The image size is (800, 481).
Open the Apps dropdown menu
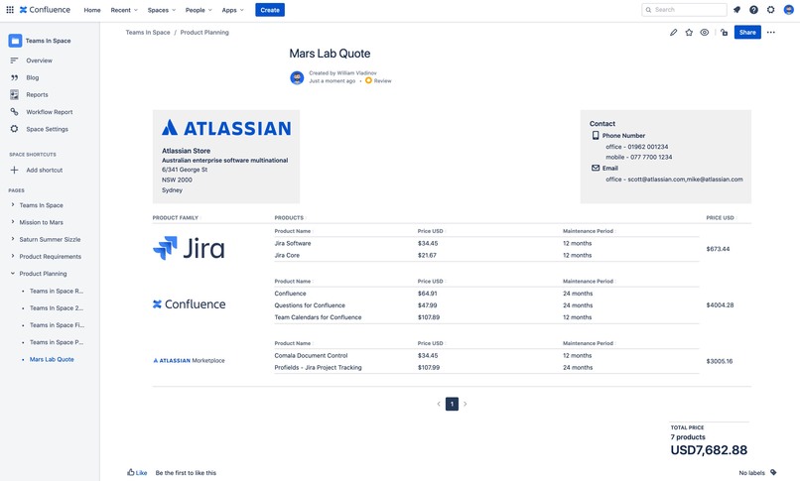232,10
